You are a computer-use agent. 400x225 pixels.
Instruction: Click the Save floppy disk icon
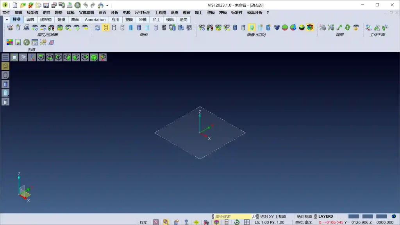pos(46,5)
